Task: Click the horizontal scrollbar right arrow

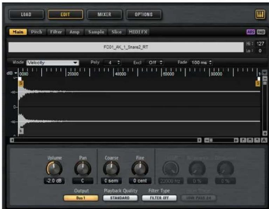Action: (x=199, y=140)
